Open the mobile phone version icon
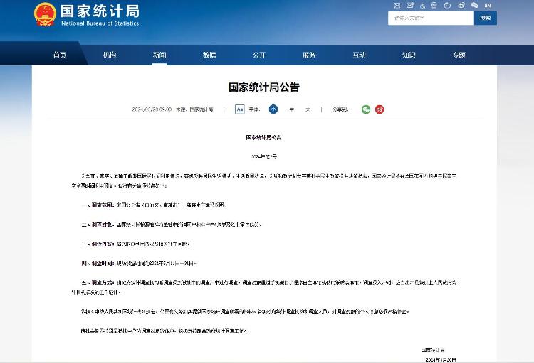This screenshot has height=363, width=534. 434,5
